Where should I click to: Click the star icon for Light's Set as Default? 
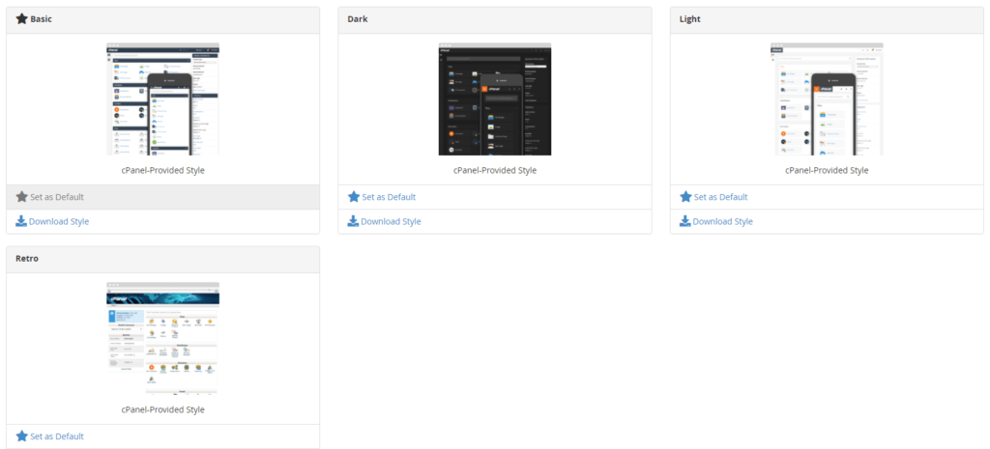click(685, 197)
